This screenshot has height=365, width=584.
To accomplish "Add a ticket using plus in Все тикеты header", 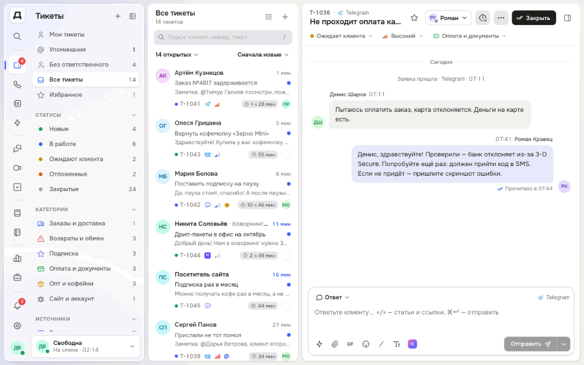I will 285,17.
